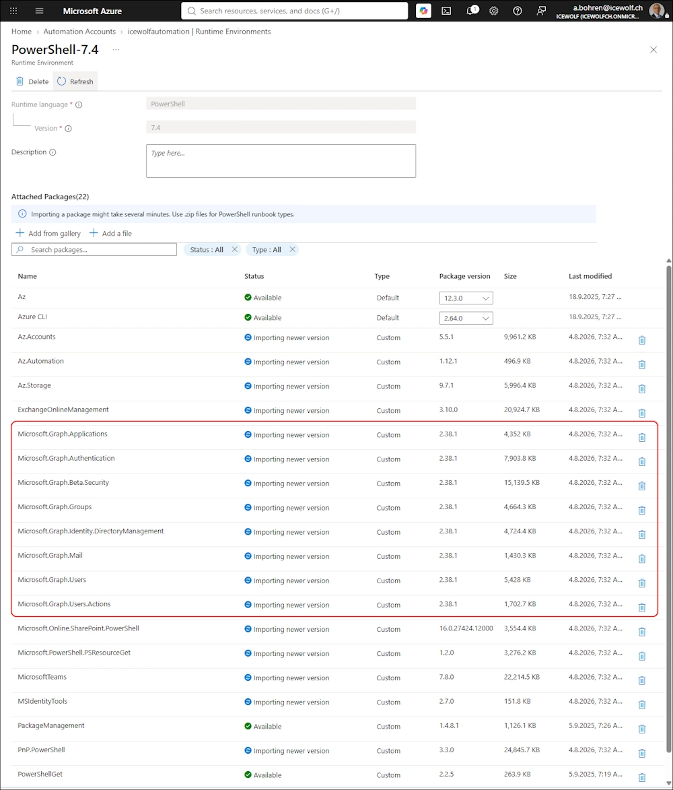Delete Microsoft.Graph.Users trash icon

pyautogui.click(x=642, y=583)
